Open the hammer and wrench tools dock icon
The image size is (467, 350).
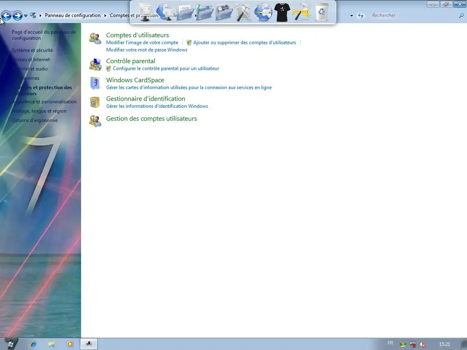[243, 12]
